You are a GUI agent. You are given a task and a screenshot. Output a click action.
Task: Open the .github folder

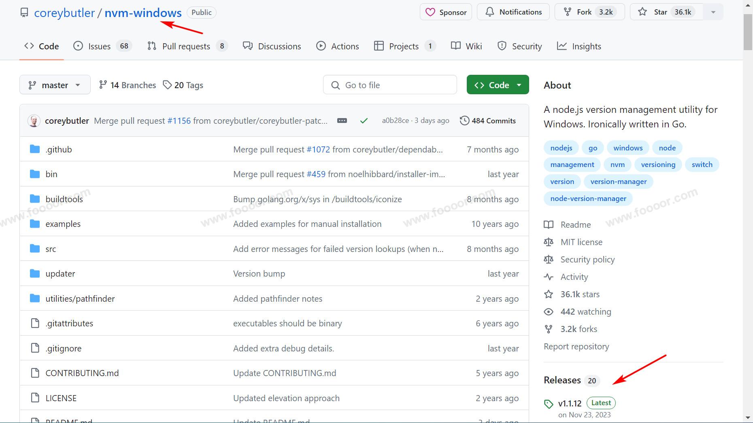coord(59,149)
